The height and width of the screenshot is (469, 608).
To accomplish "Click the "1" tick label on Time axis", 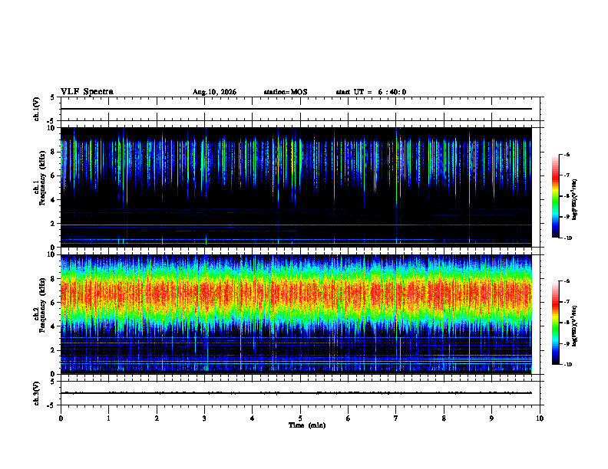I will point(108,418).
